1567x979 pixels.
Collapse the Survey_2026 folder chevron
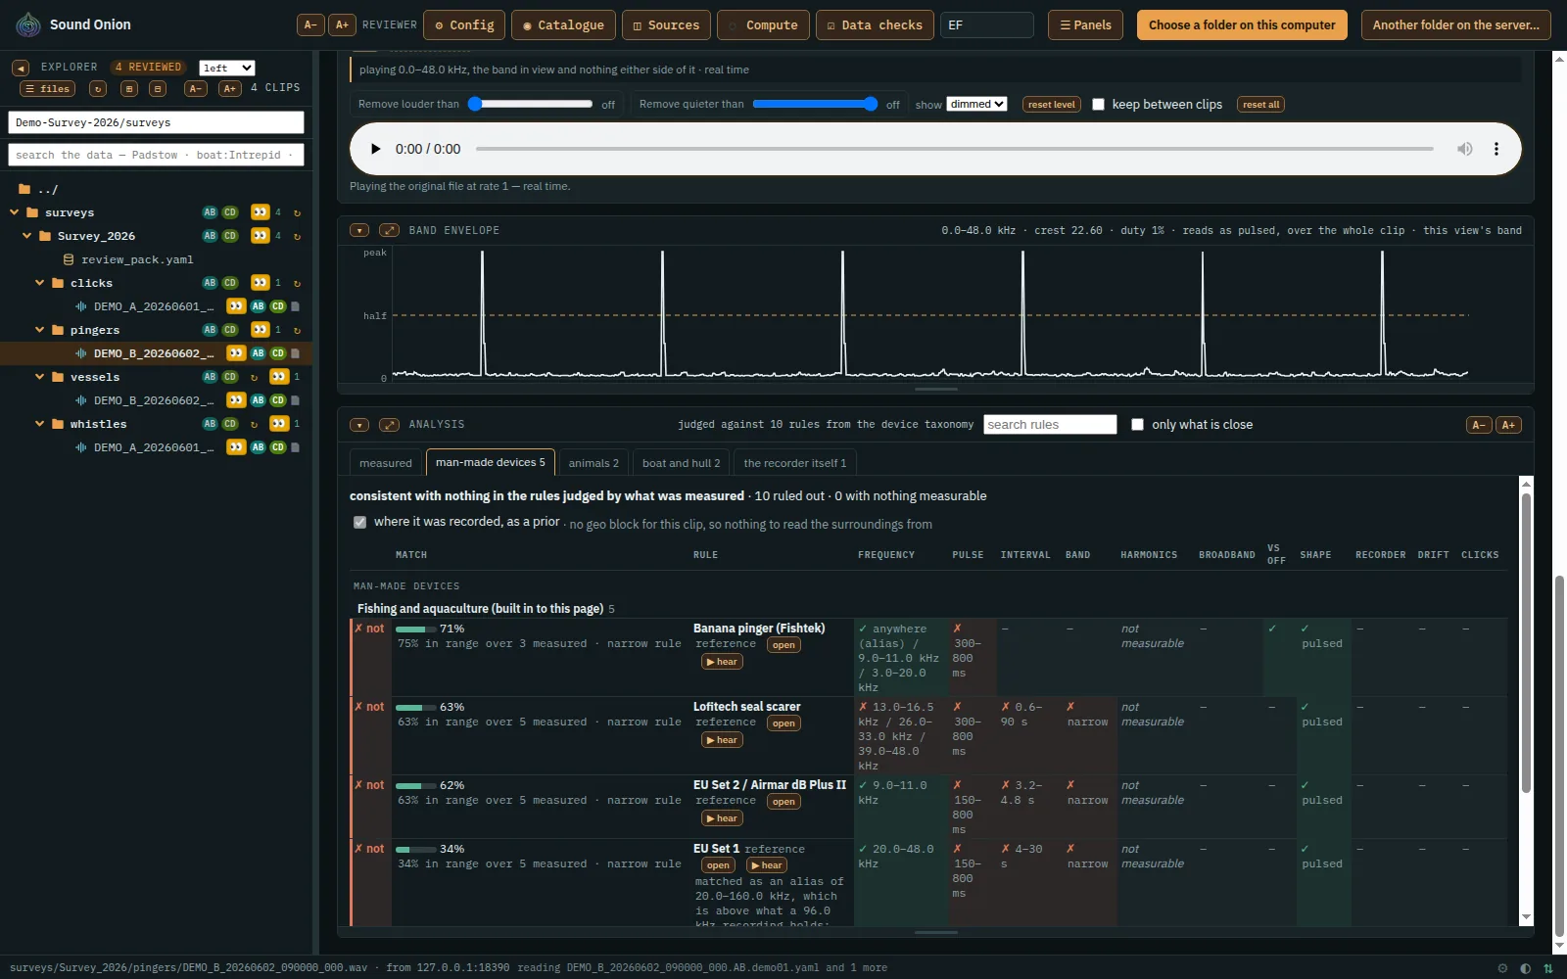[26, 236]
